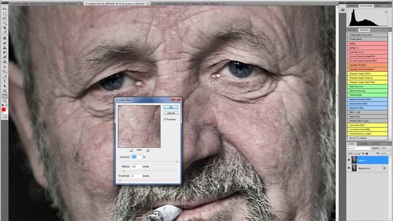Select the Eyedropper tool

coord(4,33)
